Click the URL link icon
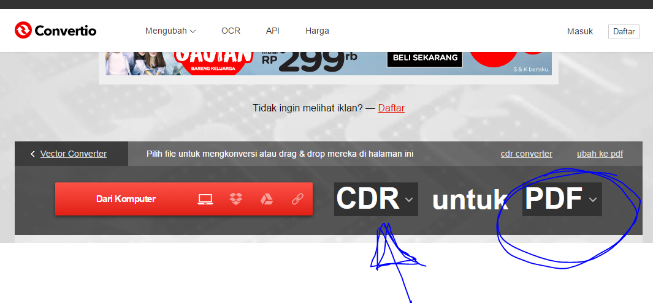653x303 pixels. tap(297, 199)
